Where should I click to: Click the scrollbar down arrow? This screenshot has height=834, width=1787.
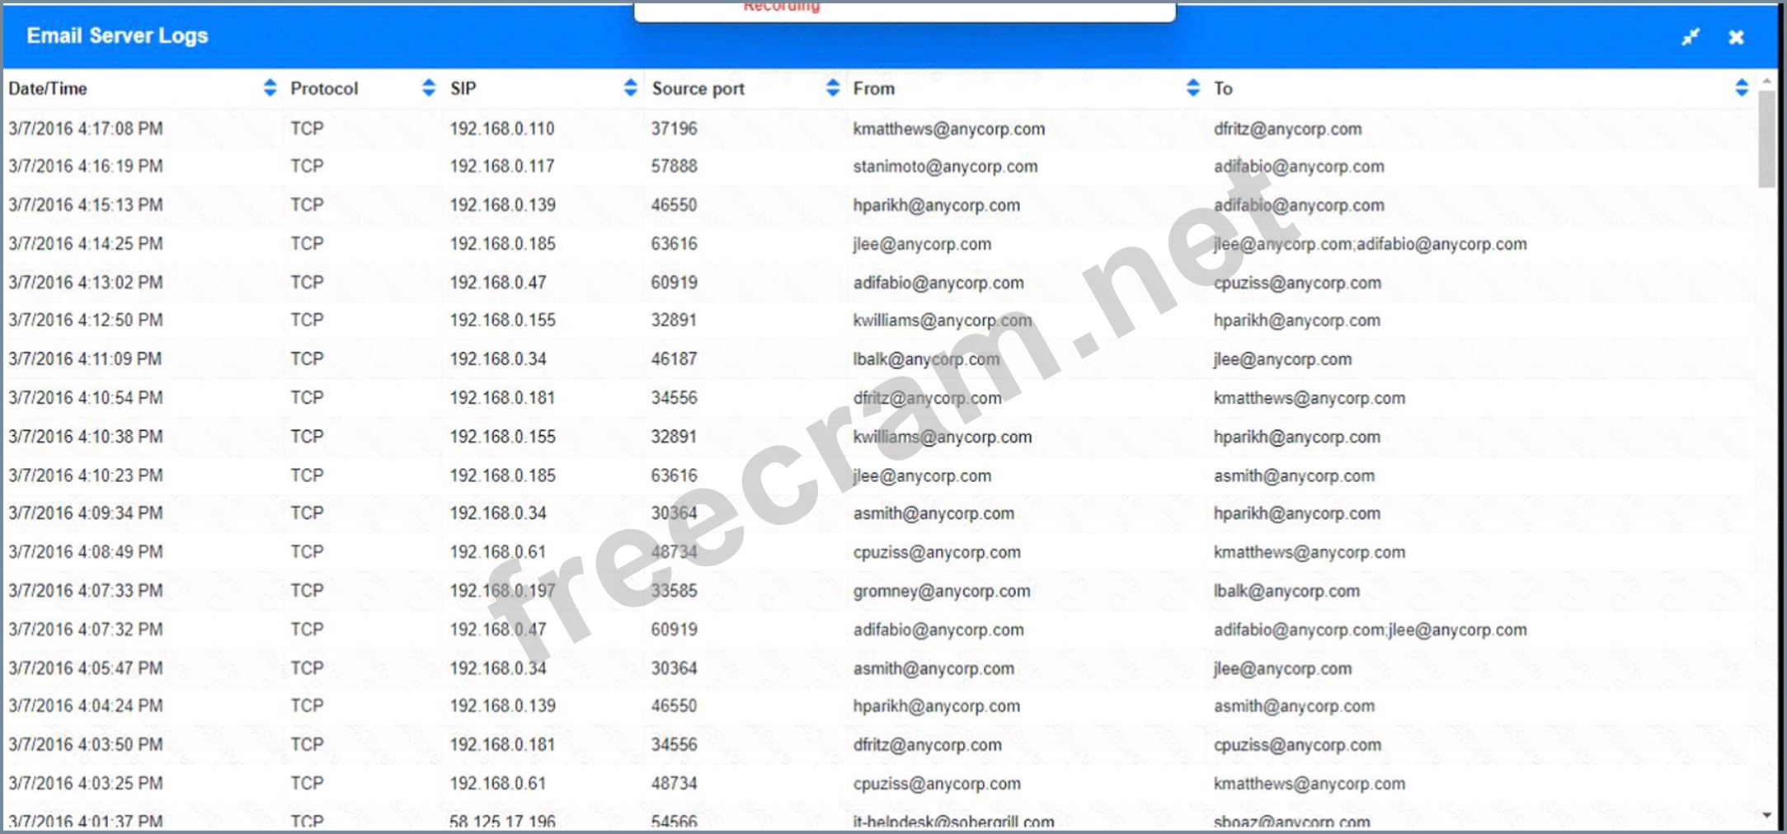[1766, 815]
